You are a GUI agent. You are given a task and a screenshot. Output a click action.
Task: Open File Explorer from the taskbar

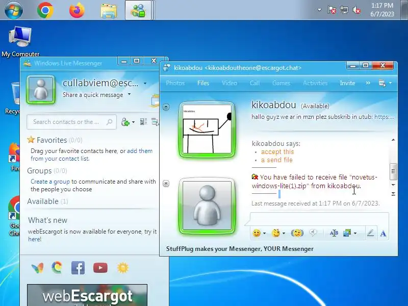109,11
